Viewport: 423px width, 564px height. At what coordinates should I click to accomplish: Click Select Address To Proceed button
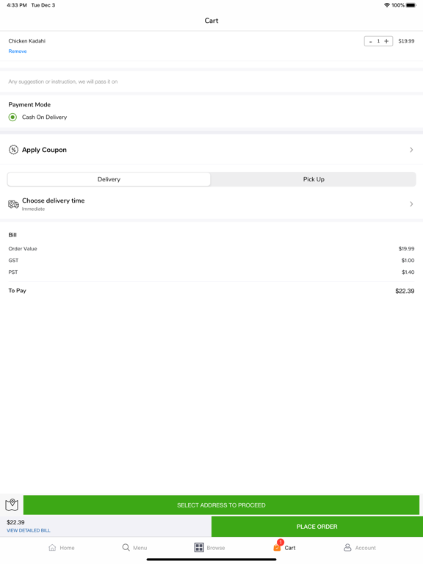[221, 505]
